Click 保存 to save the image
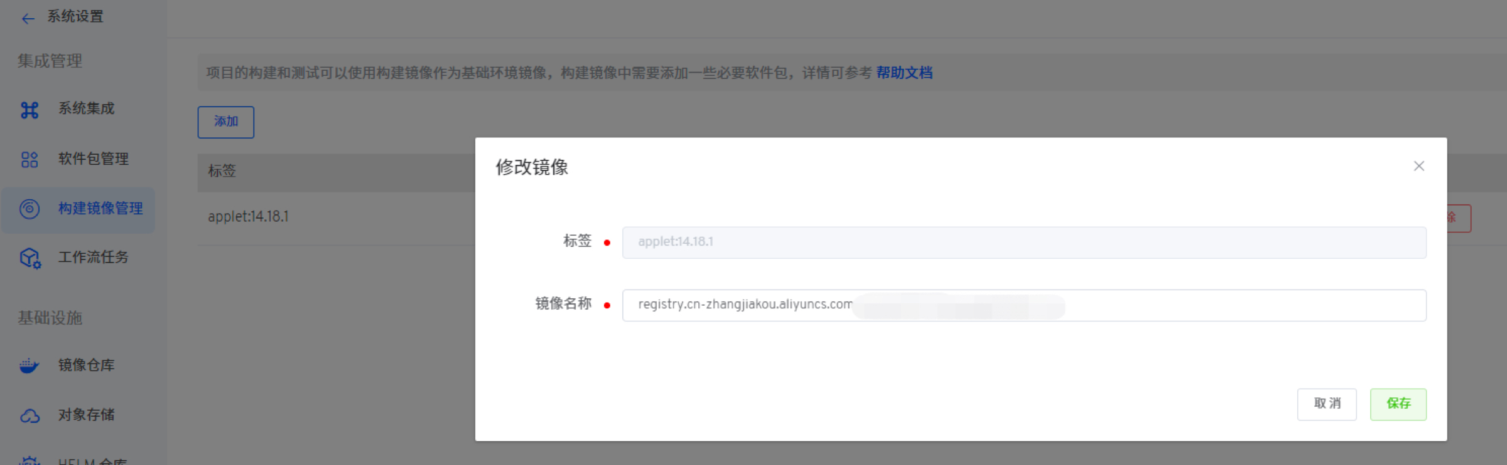This screenshot has height=465, width=1507. point(1398,404)
